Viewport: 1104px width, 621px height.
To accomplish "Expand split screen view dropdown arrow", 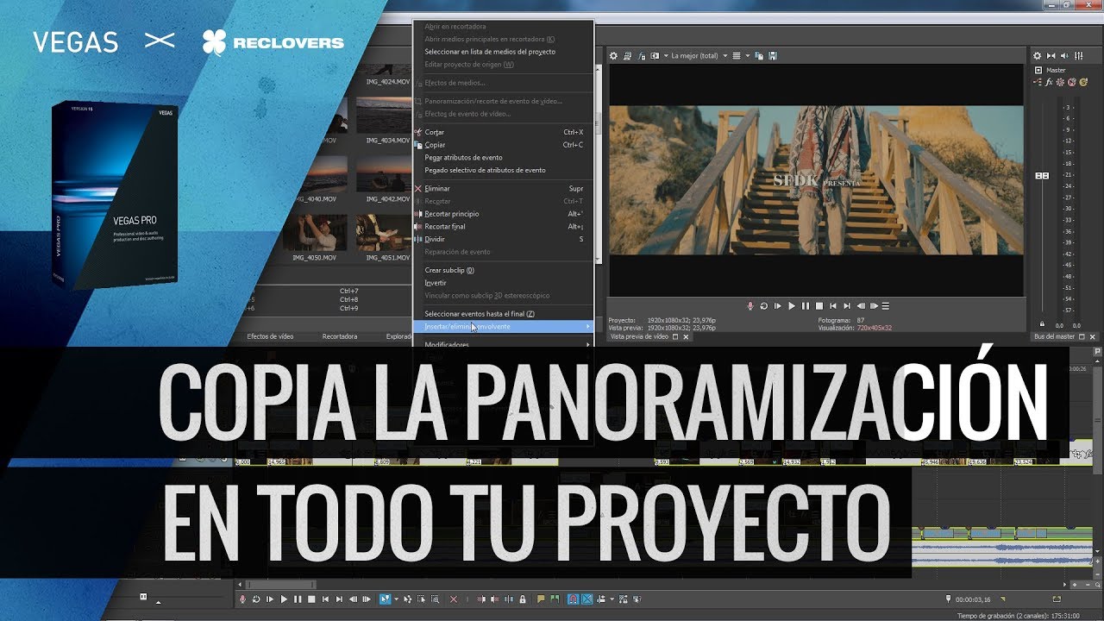I will click(666, 56).
